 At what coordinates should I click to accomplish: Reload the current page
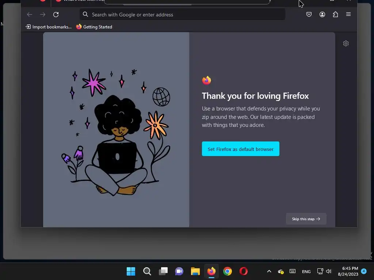56,15
